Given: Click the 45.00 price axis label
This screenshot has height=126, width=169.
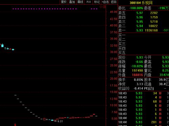Looking at the screenshot, I should coord(114,12).
